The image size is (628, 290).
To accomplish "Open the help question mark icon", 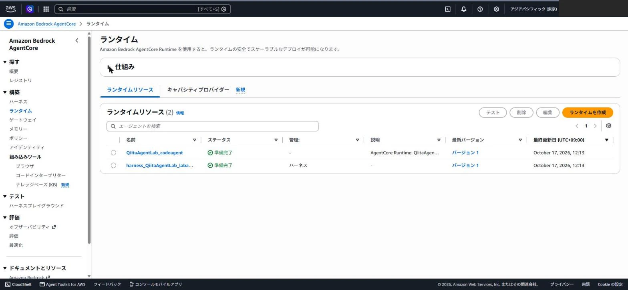I will point(480,9).
